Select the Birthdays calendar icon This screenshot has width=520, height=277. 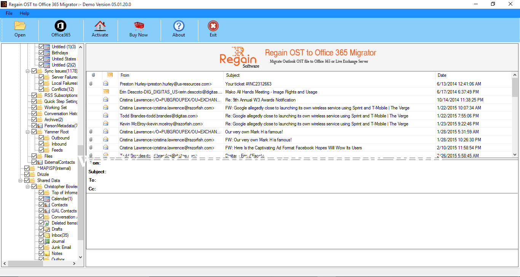(47, 53)
